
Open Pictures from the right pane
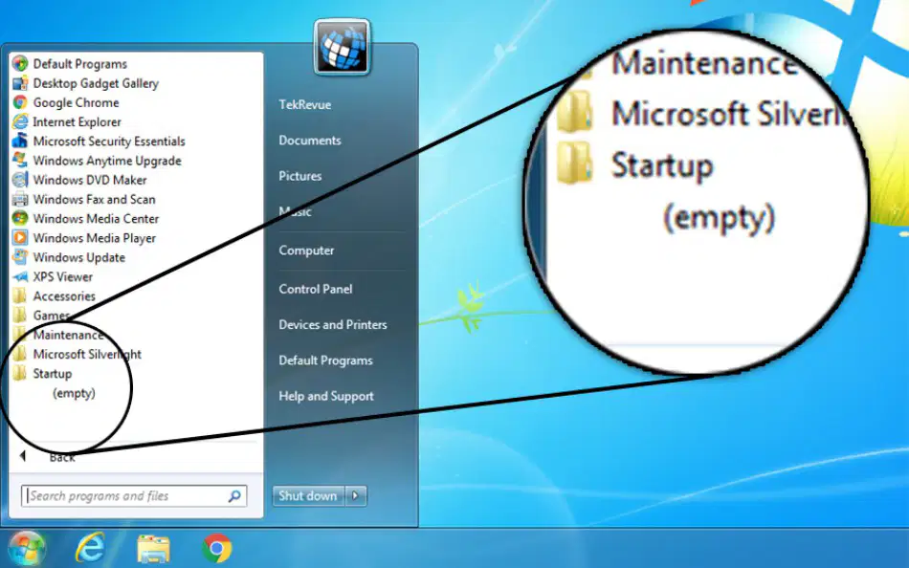pyautogui.click(x=299, y=176)
